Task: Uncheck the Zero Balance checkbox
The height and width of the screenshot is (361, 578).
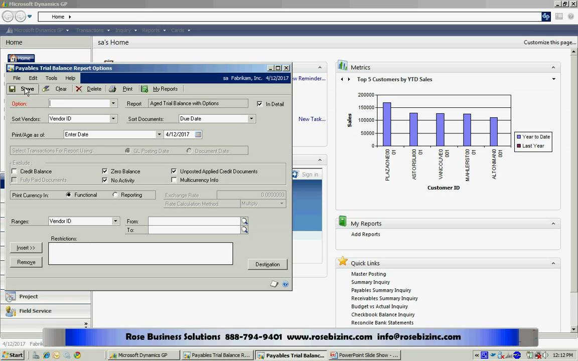Action: 105,171
